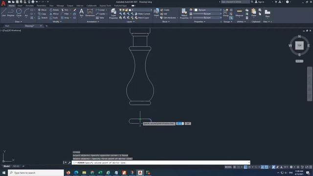This screenshot has width=313, height=176.
Task: Switch to the Insert ribbon tab
Action: [20, 6]
